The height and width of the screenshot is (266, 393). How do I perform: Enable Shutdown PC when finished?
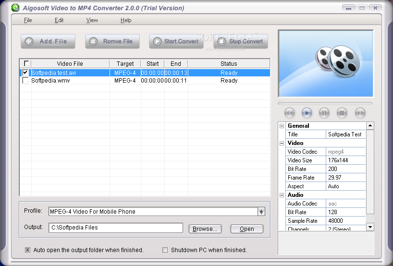pos(165,250)
